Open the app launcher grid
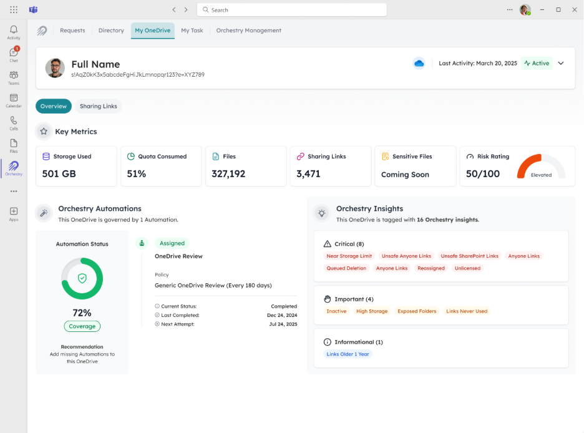 14,10
